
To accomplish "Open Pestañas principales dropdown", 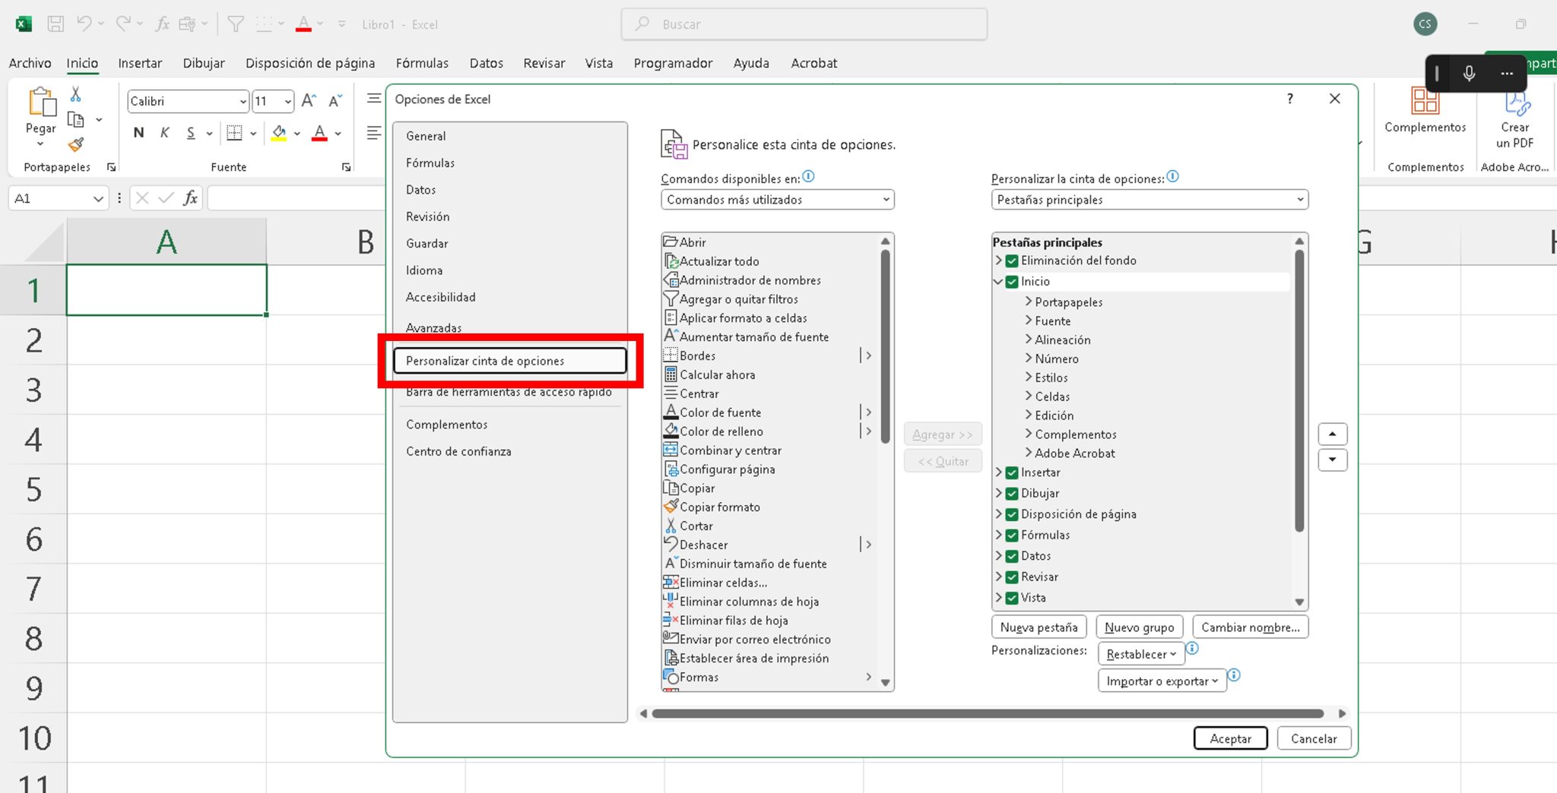I will tap(1150, 200).
